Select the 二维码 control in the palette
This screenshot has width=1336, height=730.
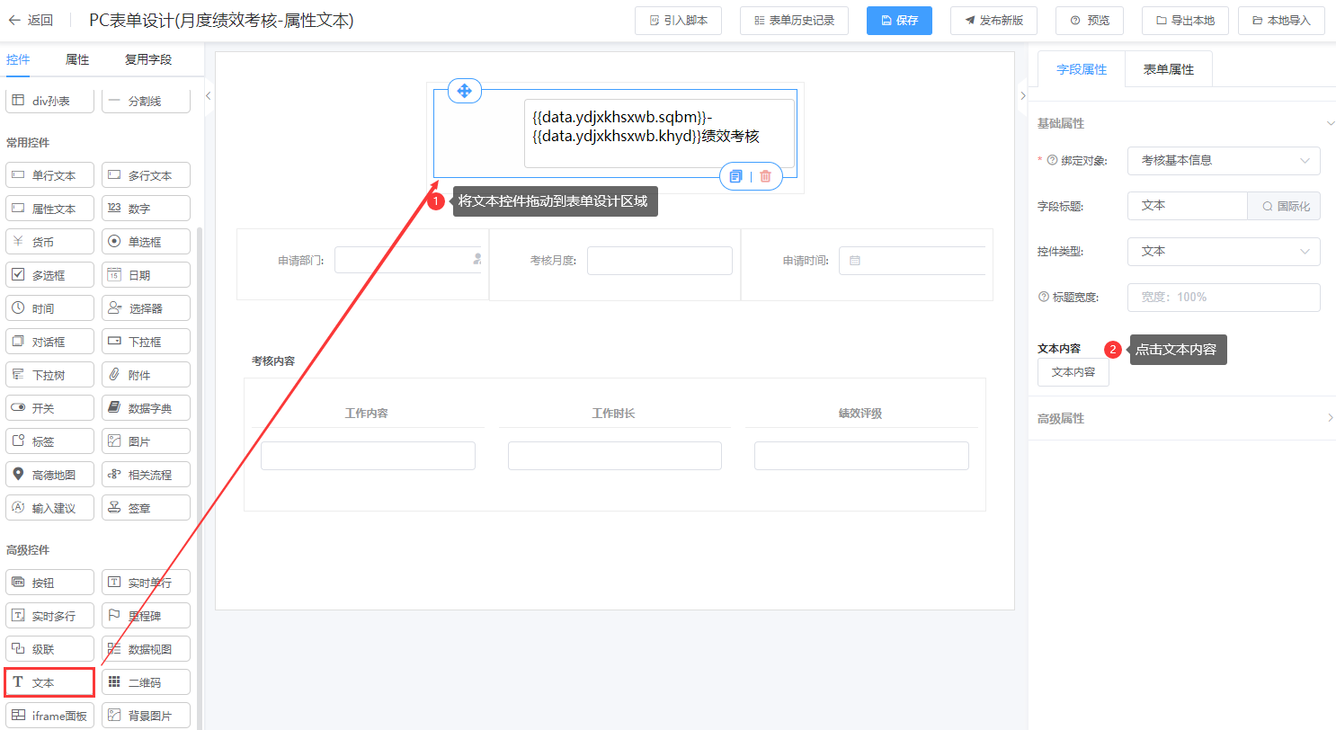tap(146, 682)
